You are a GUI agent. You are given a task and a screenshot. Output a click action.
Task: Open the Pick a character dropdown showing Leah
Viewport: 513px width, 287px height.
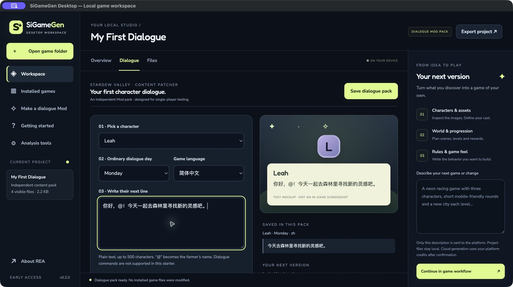tap(171, 141)
